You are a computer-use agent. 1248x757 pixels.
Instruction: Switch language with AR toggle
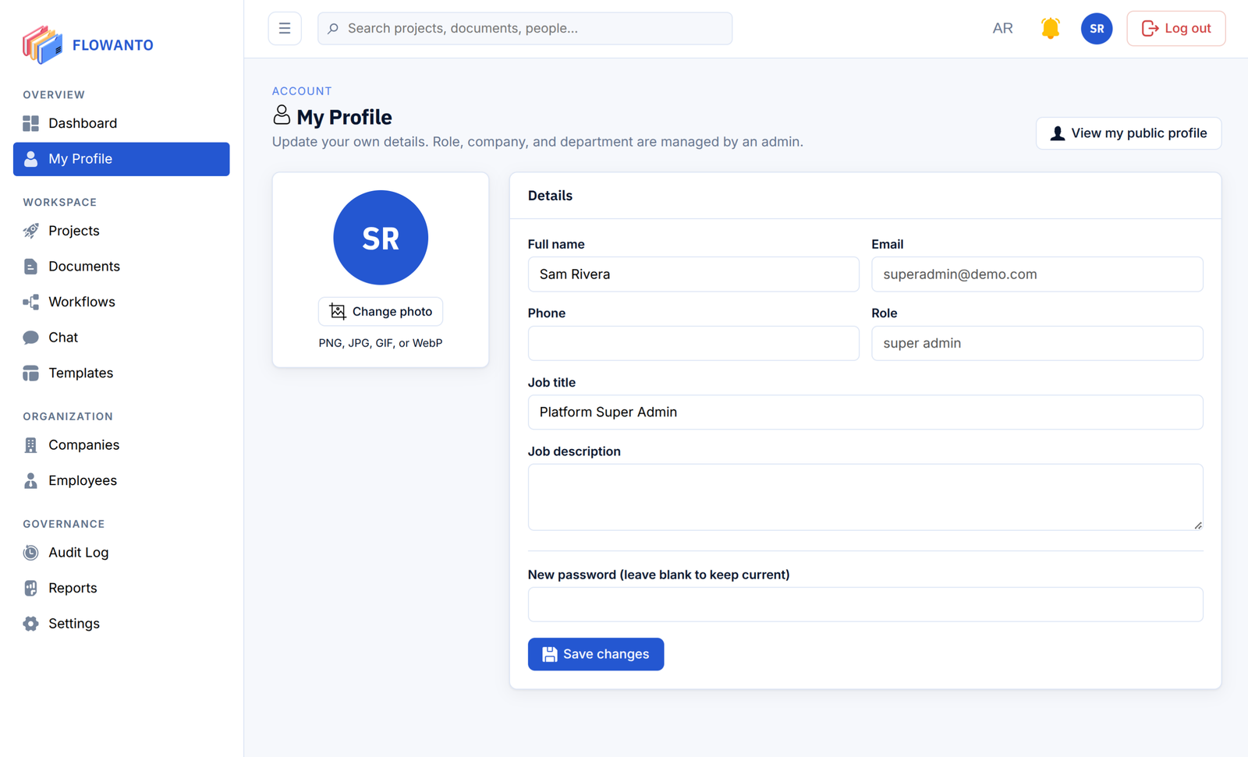tap(1002, 29)
